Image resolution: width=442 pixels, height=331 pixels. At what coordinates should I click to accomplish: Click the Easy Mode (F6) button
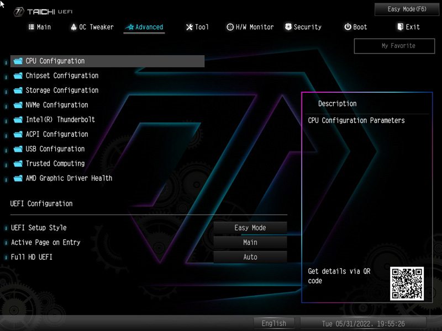(407, 9)
